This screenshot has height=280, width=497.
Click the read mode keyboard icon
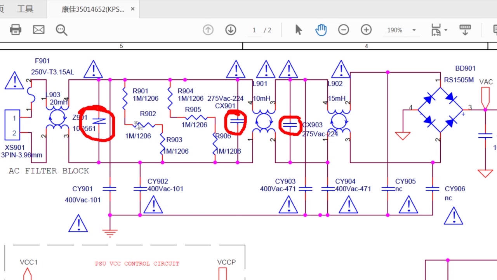click(x=465, y=30)
